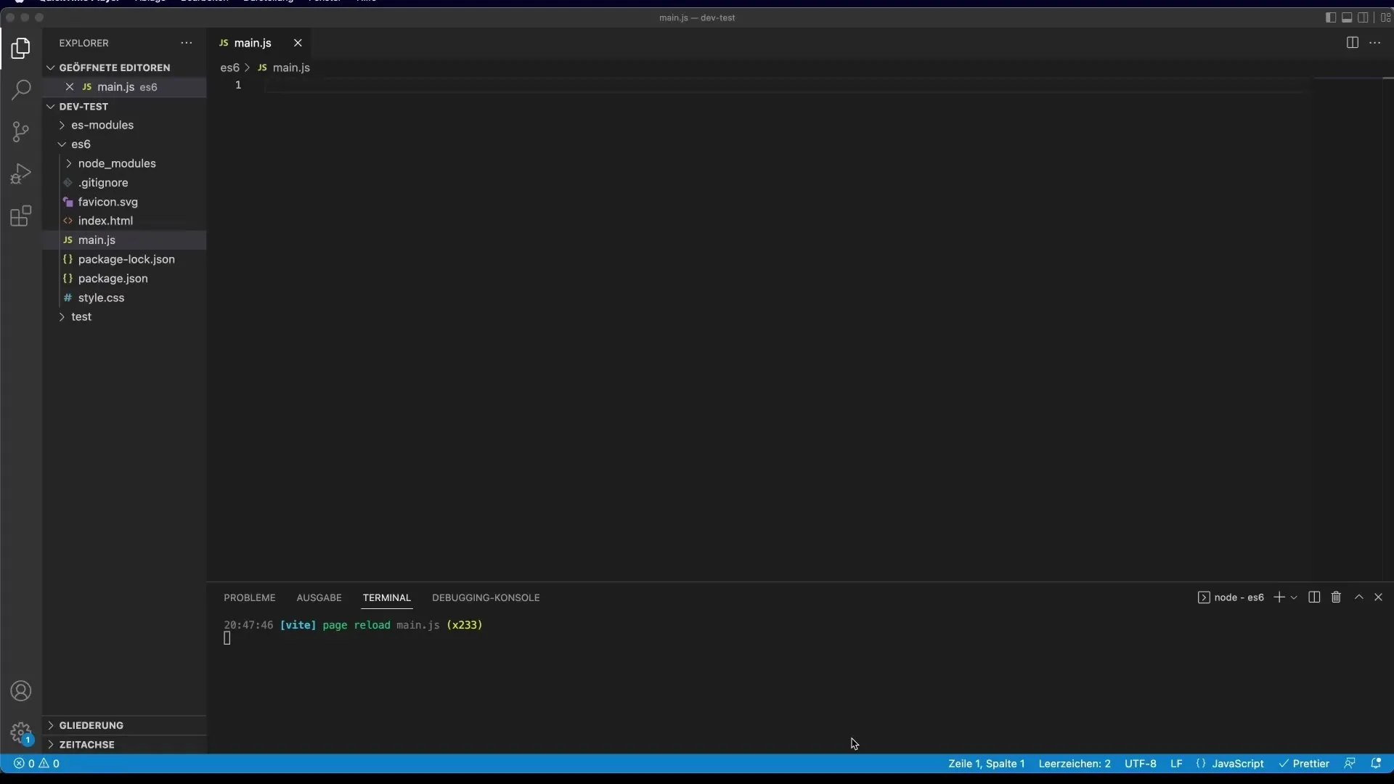Split the editor to the right
The height and width of the screenshot is (784, 1394).
[1352, 43]
